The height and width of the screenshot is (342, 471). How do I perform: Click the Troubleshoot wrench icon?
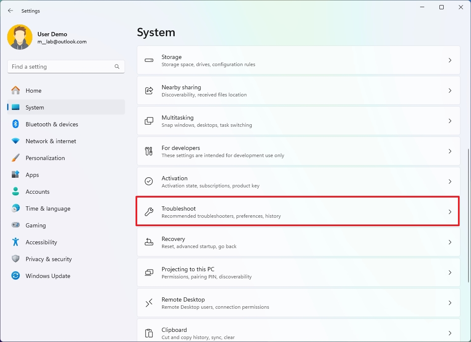[149, 212]
